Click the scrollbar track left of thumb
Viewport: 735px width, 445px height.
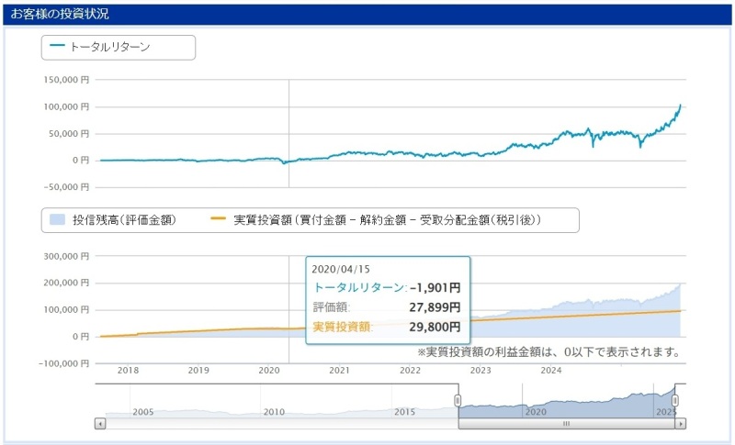tap(276, 424)
